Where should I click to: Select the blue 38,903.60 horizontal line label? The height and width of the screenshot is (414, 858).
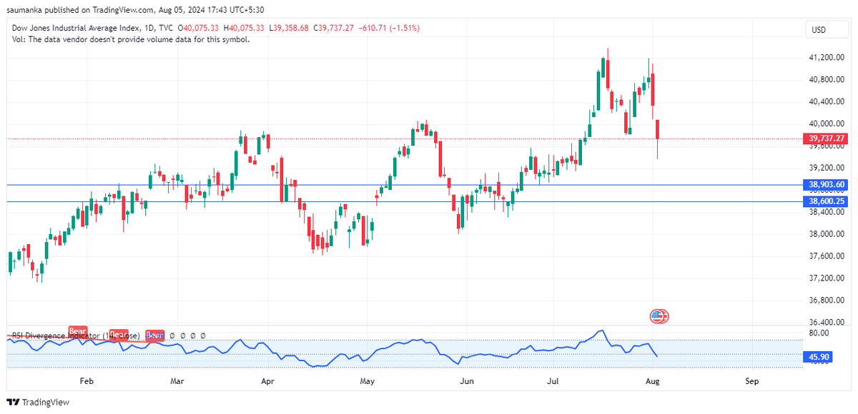(x=827, y=184)
